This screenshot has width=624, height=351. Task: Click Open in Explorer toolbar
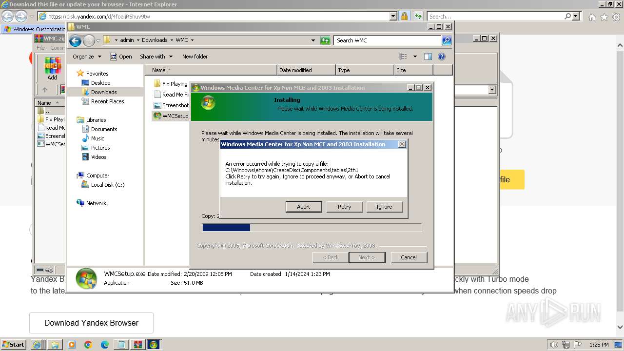click(x=121, y=57)
